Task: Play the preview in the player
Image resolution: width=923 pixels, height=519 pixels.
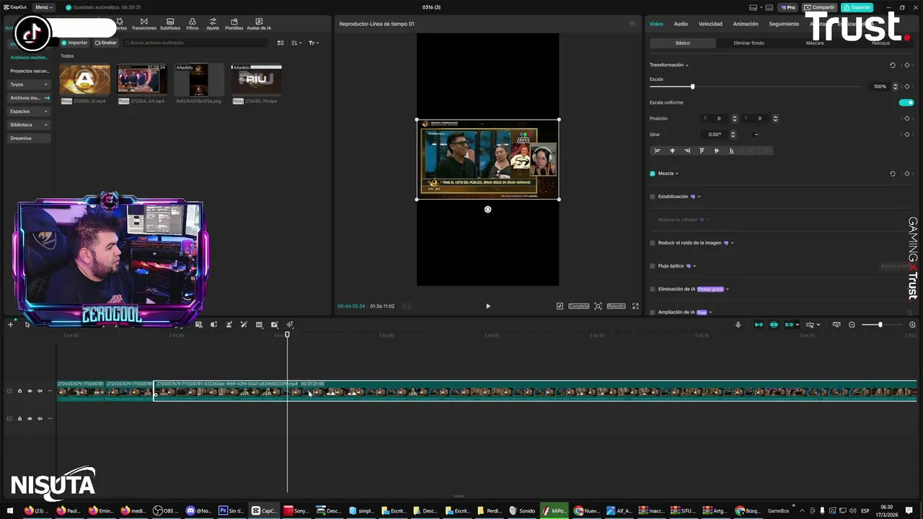Action: [487, 306]
